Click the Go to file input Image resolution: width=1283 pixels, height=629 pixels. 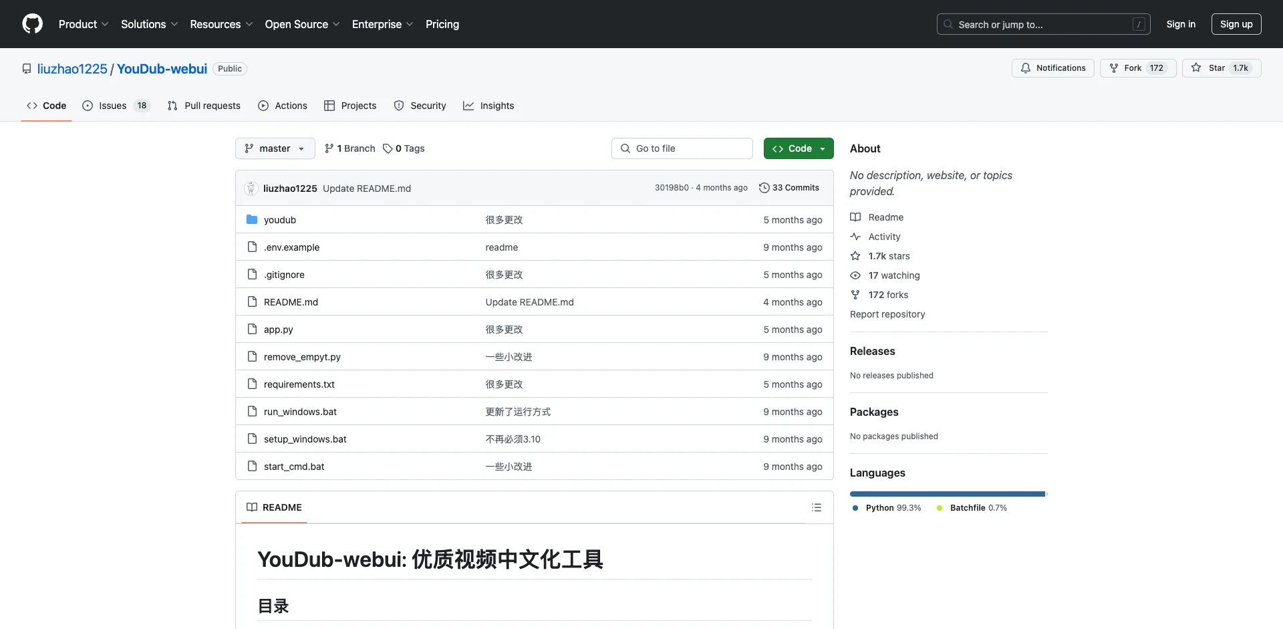(x=682, y=148)
